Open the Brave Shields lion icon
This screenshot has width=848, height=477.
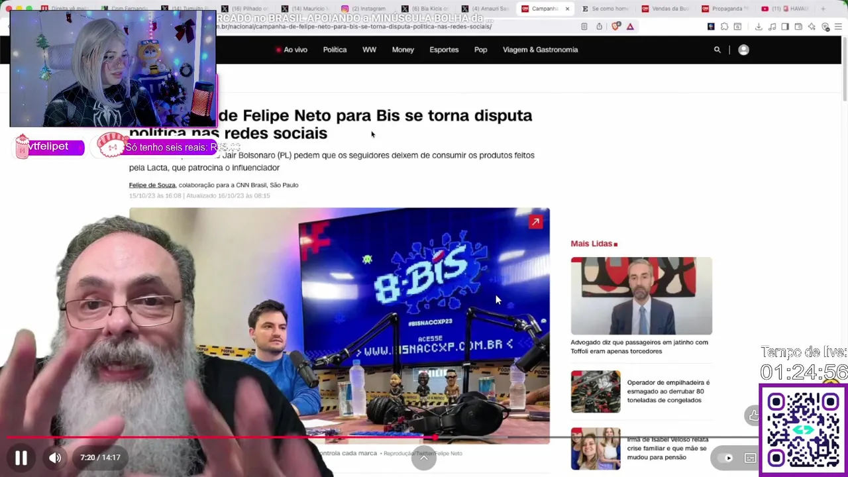click(x=616, y=26)
